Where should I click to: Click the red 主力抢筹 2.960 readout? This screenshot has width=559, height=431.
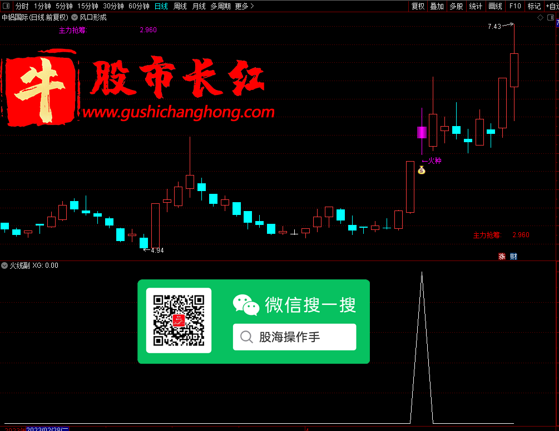point(501,235)
